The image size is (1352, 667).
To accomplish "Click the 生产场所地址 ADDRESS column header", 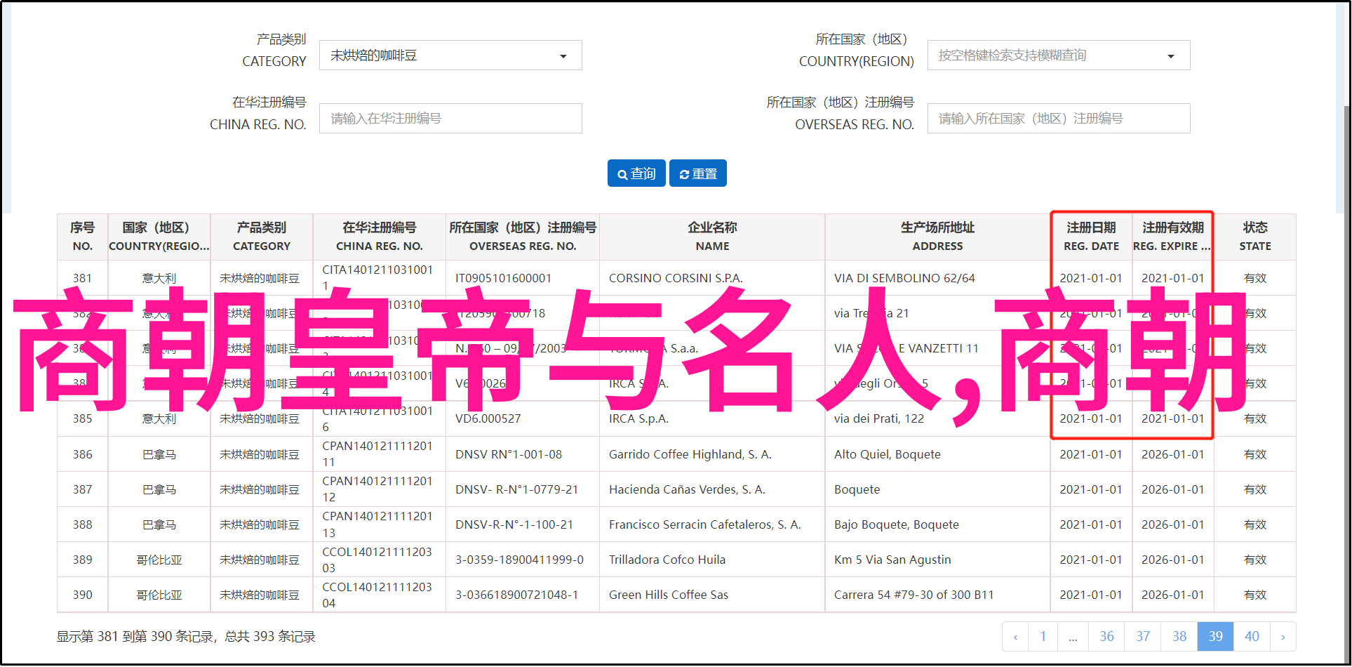I will click(937, 237).
